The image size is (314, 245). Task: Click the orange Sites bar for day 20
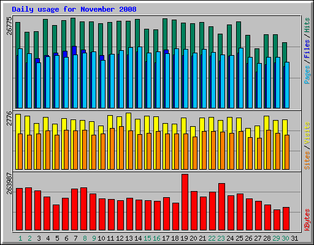(195, 153)
